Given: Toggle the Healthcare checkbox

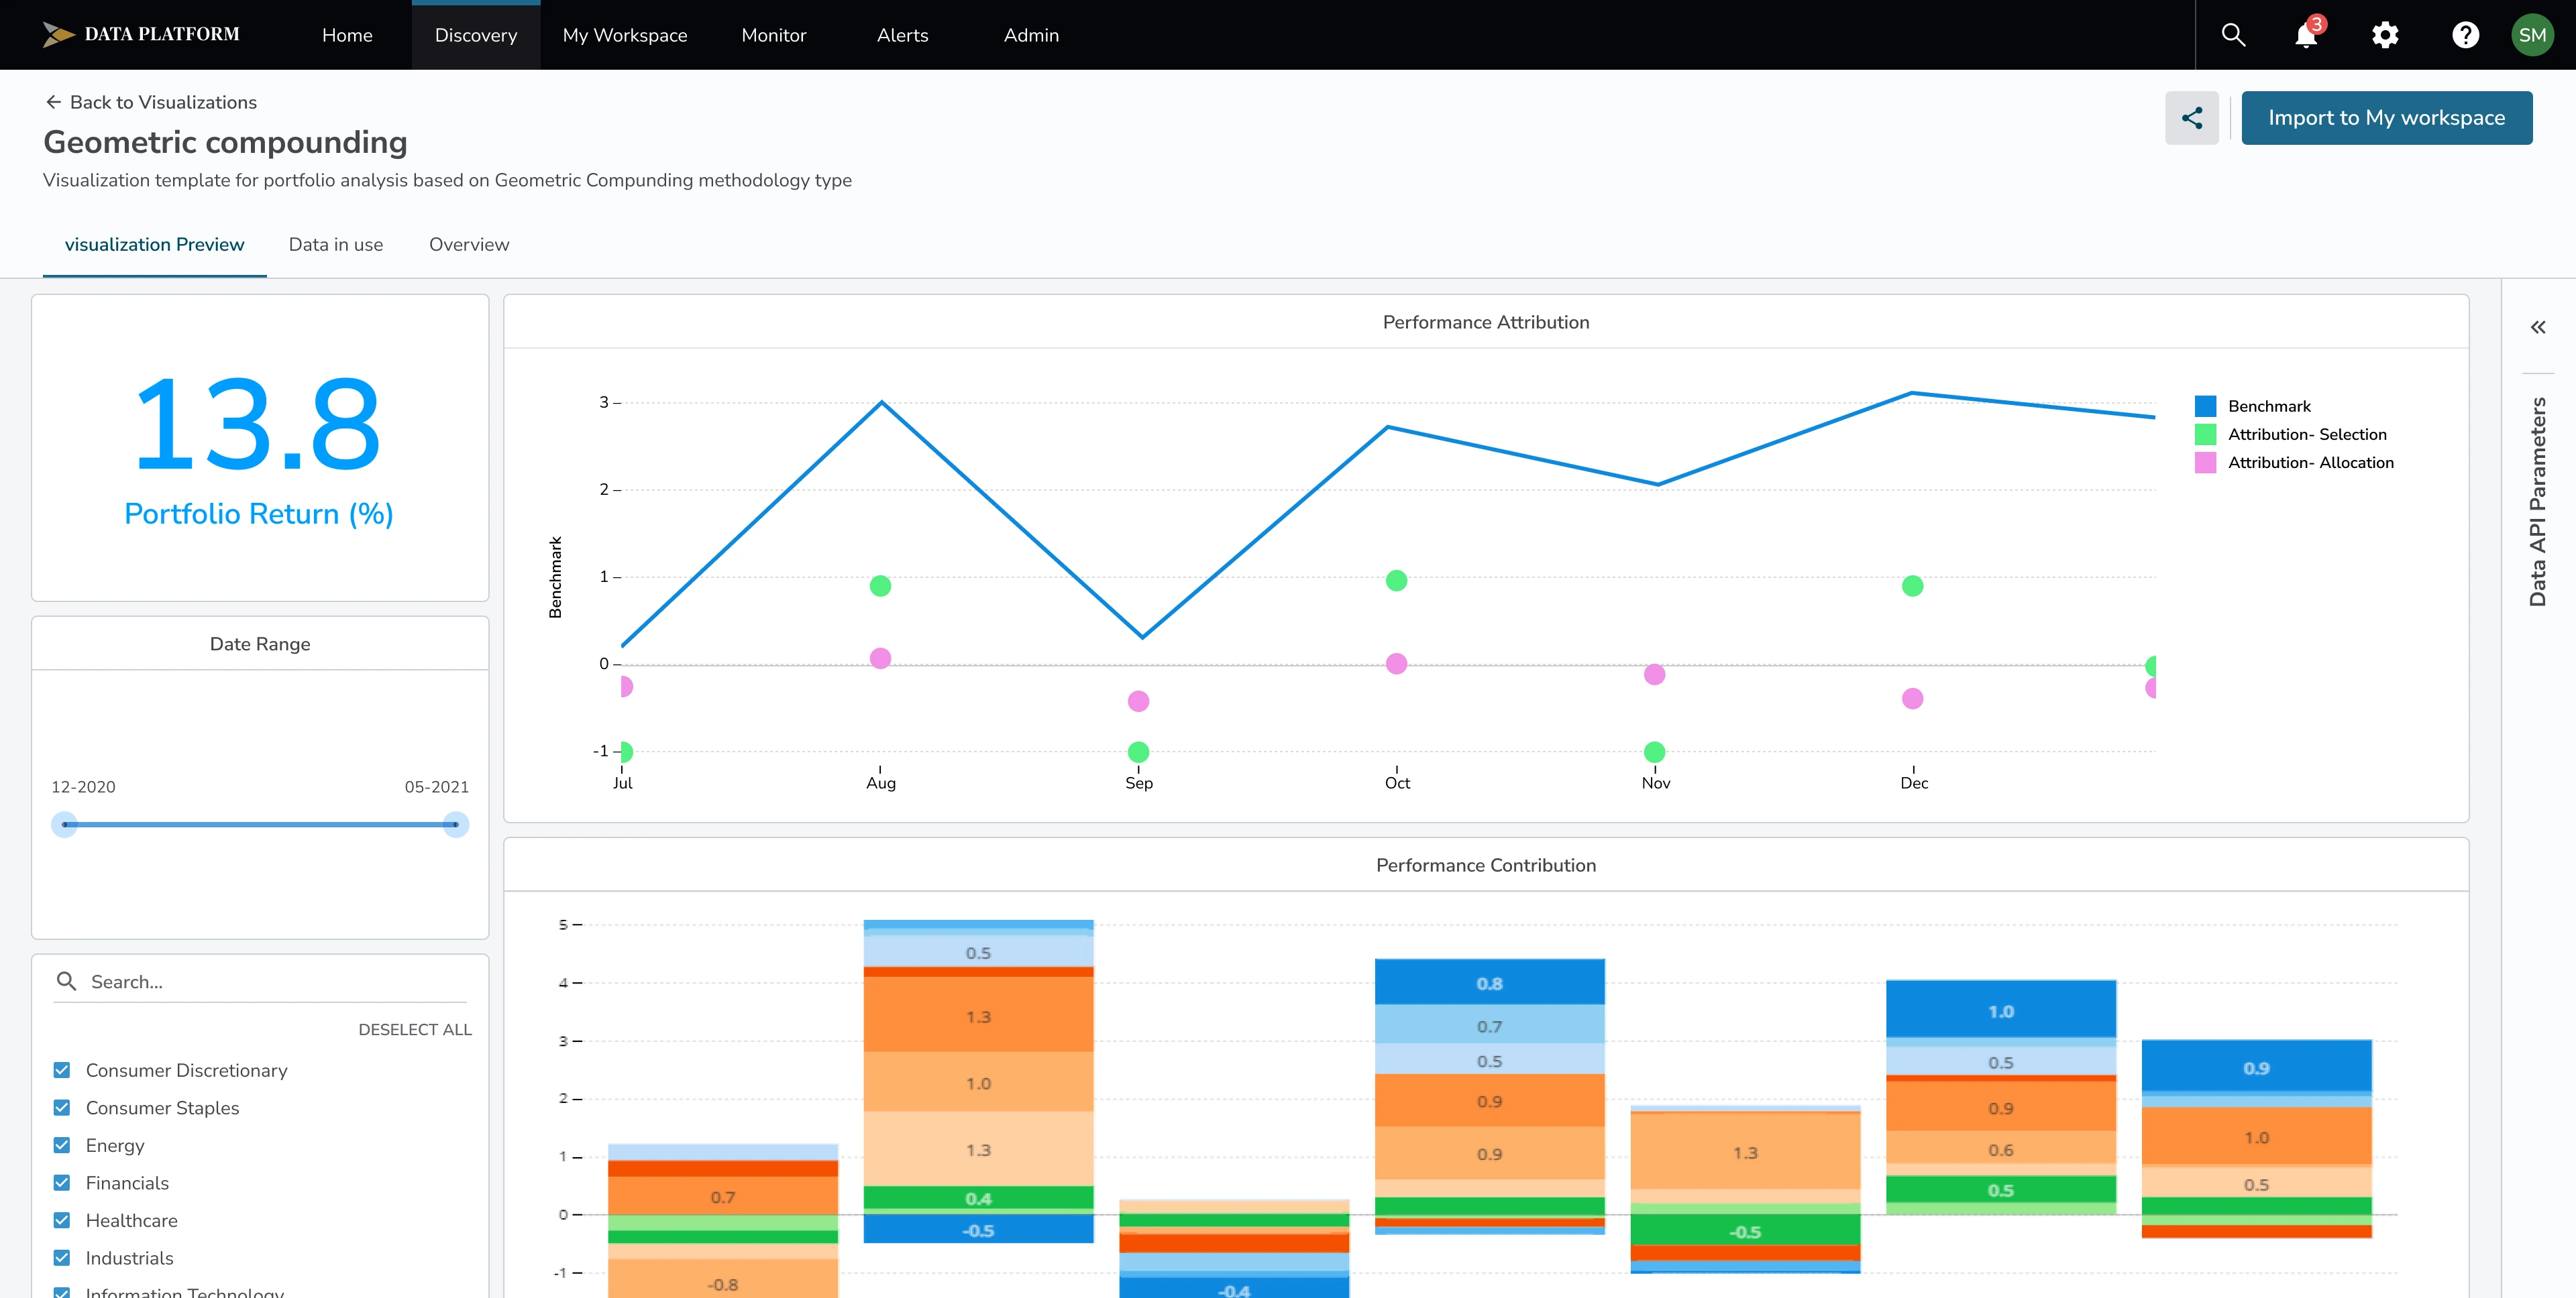Looking at the screenshot, I should pos(62,1220).
